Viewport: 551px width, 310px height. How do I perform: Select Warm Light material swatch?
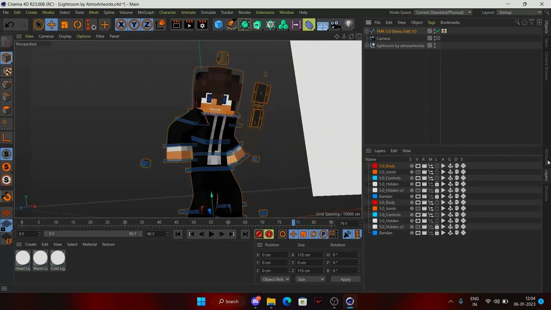click(40, 258)
